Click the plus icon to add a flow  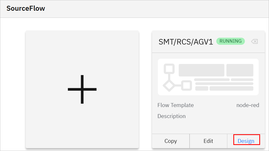(x=82, y=89)
